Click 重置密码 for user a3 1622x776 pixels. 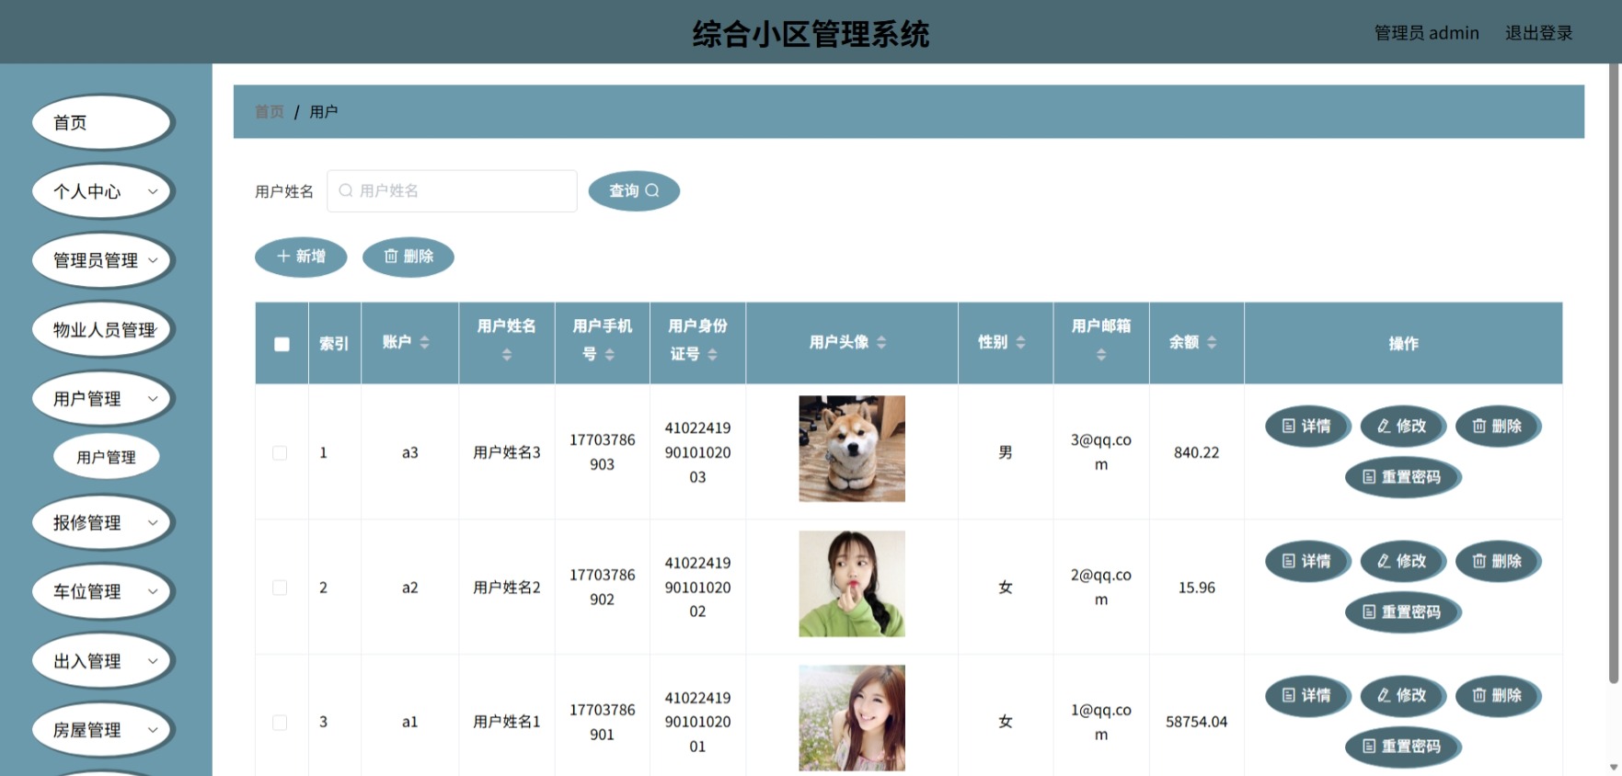[x=1402, y=477]
